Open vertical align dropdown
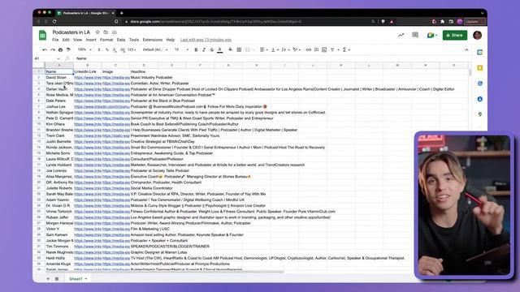520x292 pixels. 275,49
